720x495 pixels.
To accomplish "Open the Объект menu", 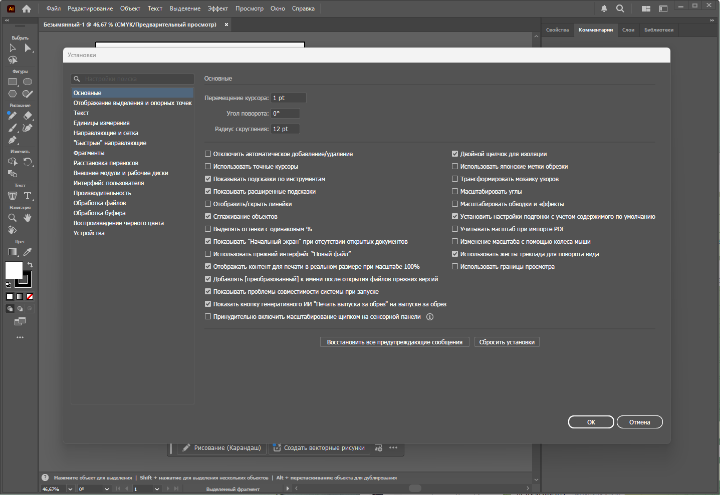I will tap(130, 9).
